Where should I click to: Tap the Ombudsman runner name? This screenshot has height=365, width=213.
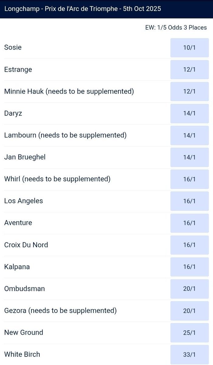tap(24, 289)
